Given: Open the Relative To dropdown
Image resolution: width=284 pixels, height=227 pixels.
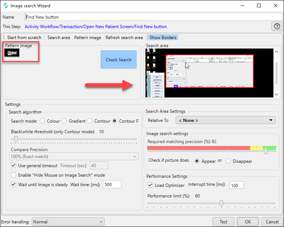Looking at the screenshot, I should [225, 120].
